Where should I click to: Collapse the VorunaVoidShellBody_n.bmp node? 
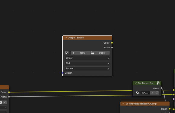pos(123,104)
